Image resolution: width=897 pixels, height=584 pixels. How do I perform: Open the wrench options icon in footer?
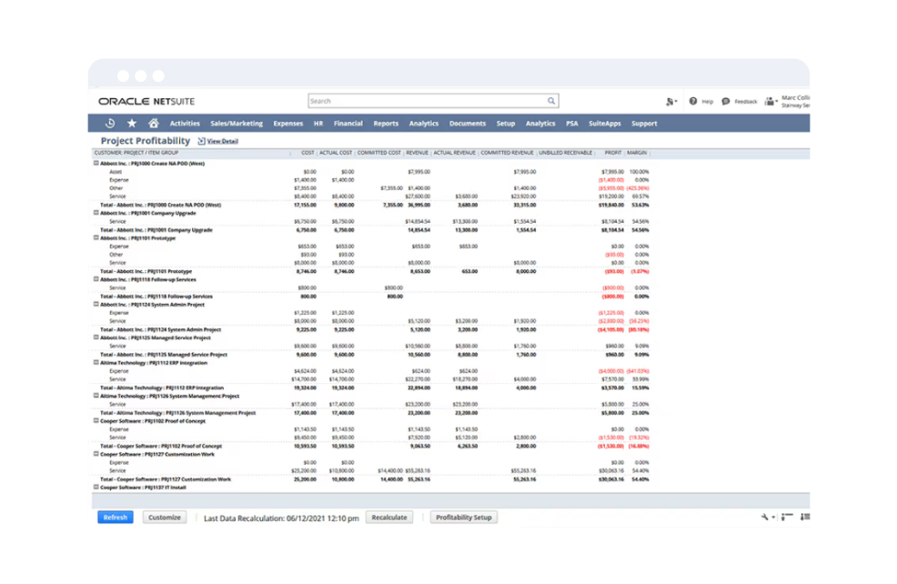(766, 517)
